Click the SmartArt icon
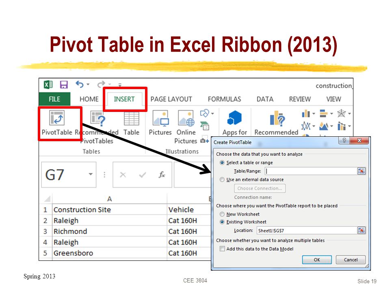Screen dimensions: 390x293 (x=204, y=126)
